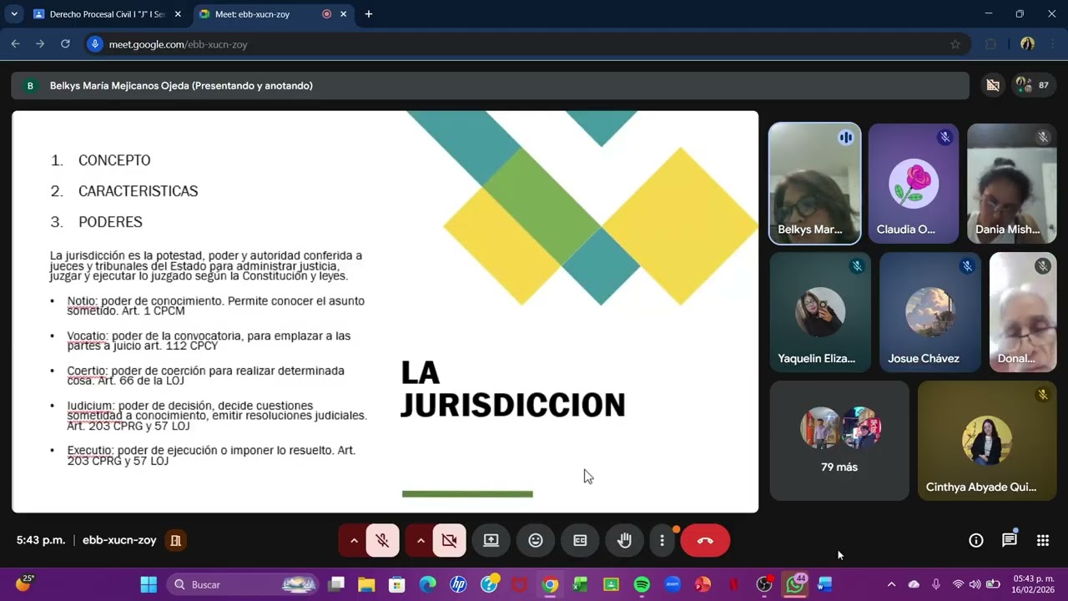Open Zoom from taskbar
Image resolution: width=1068 pixels, height=601 pixels.
click(x=673, y=584)
